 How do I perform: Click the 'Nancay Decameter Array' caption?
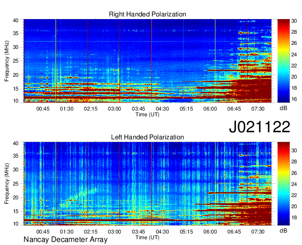point(65,240)
